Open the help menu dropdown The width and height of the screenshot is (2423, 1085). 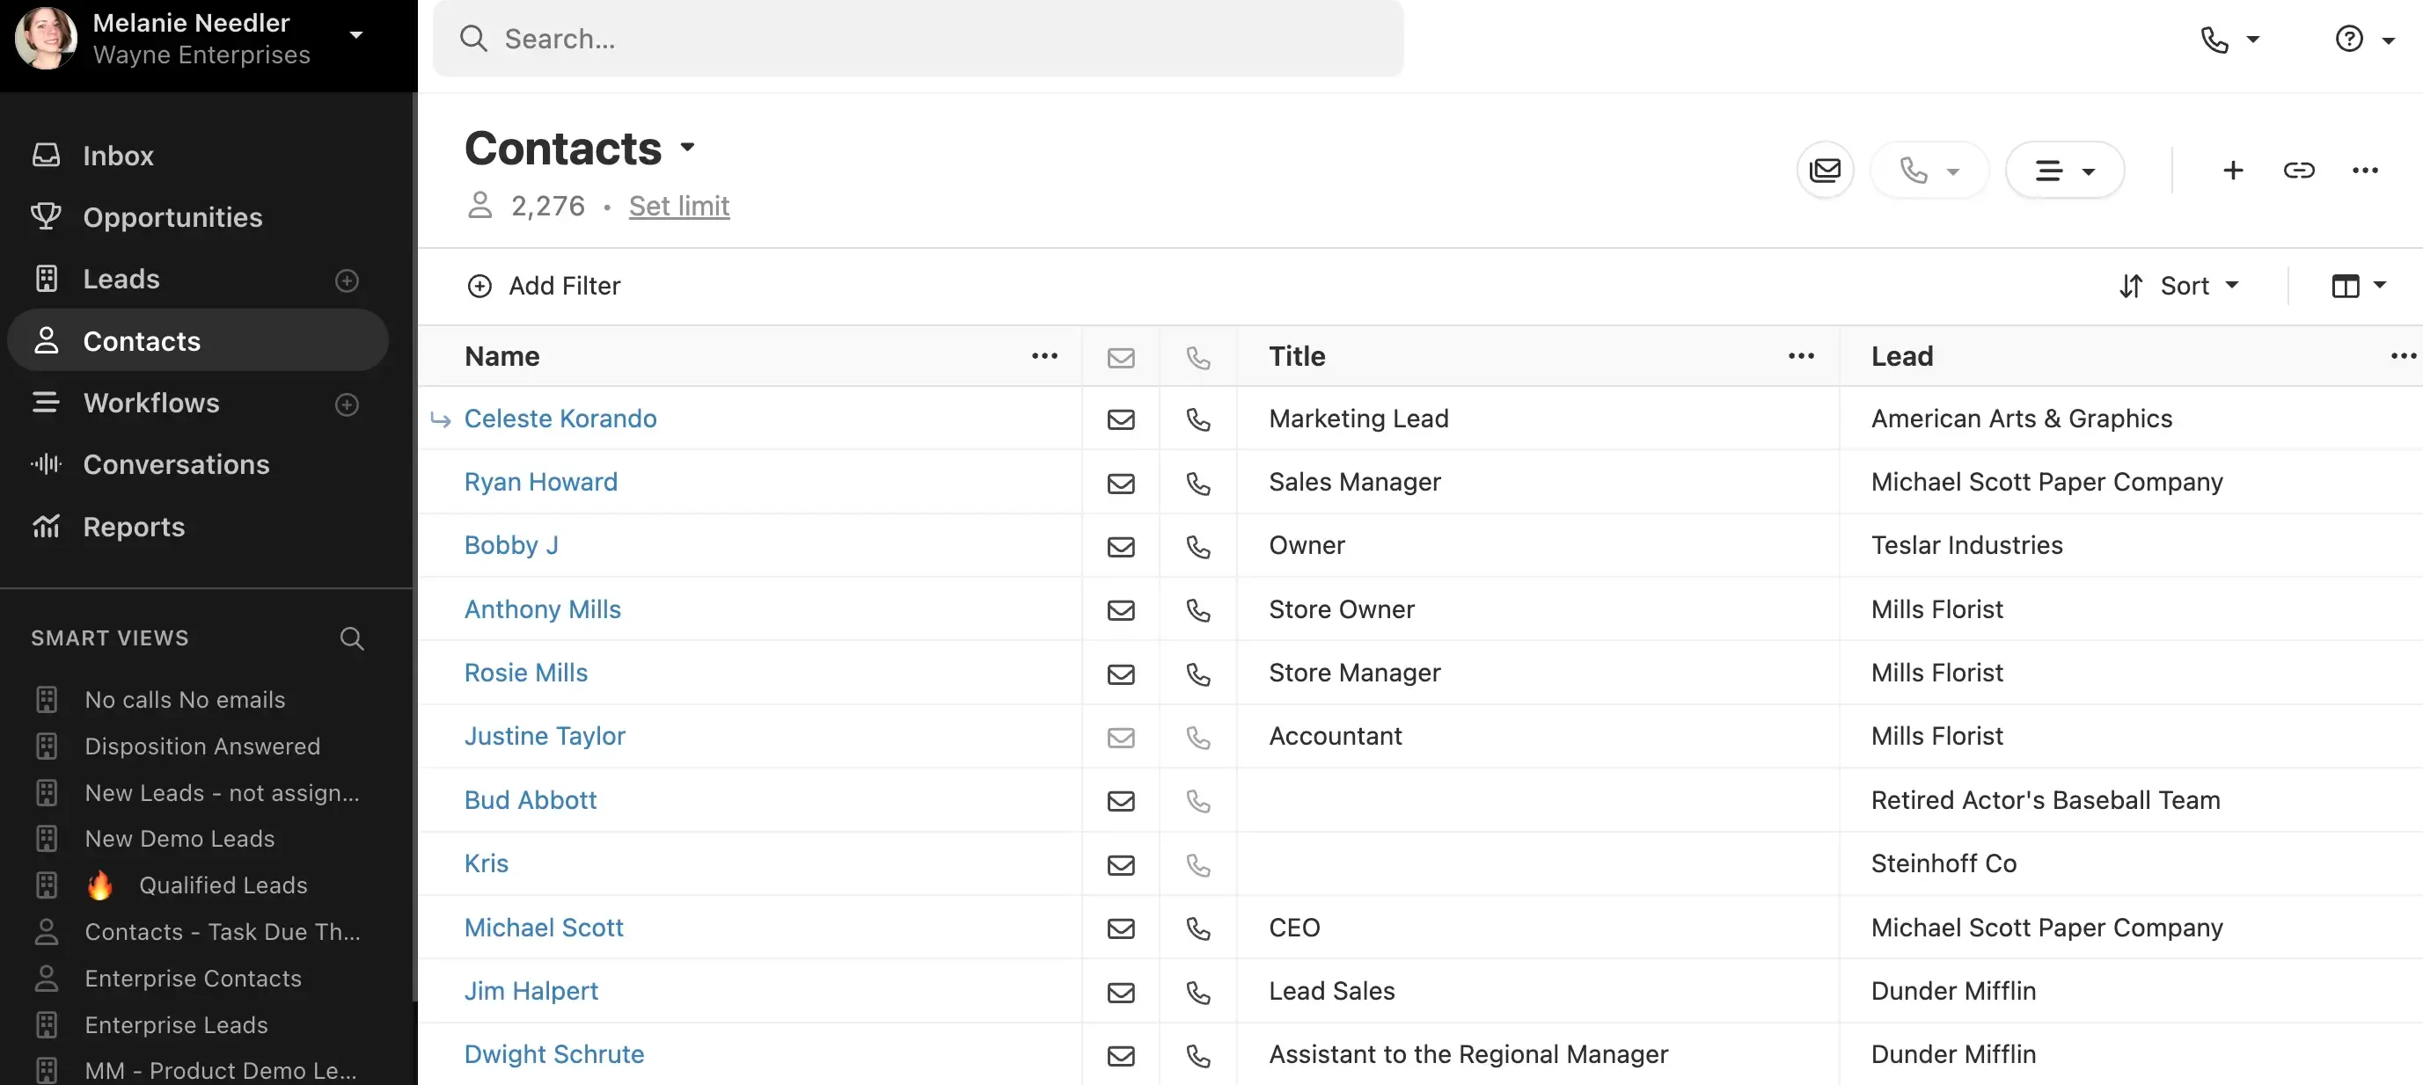pos(2364,40)
